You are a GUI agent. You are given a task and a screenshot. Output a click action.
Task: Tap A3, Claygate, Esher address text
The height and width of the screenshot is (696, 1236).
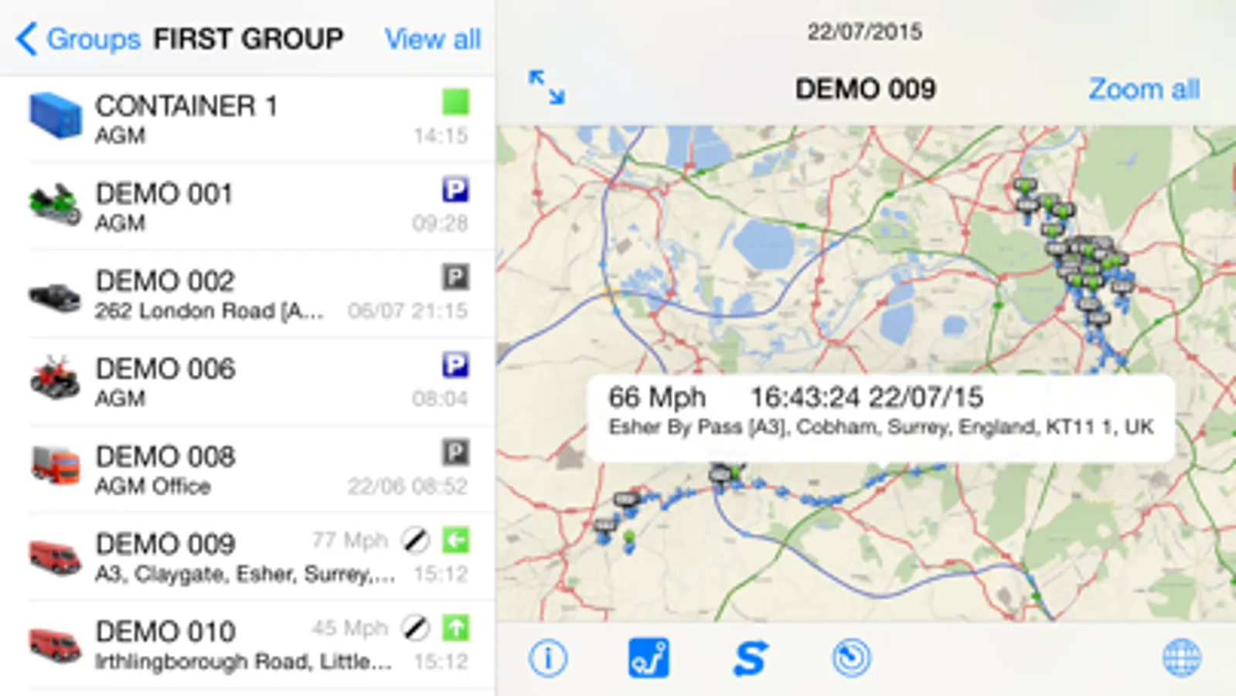(x=244, y=574)
